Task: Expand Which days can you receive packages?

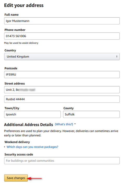Action: coord(32,147)
